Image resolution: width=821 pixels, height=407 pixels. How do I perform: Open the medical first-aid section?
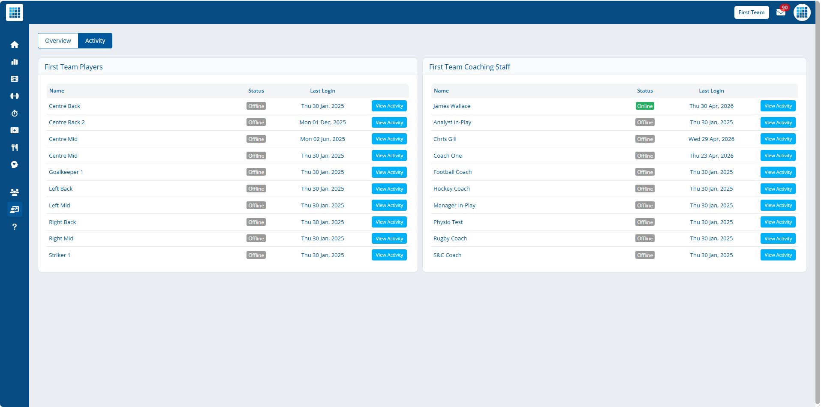(x=15, y=130)
